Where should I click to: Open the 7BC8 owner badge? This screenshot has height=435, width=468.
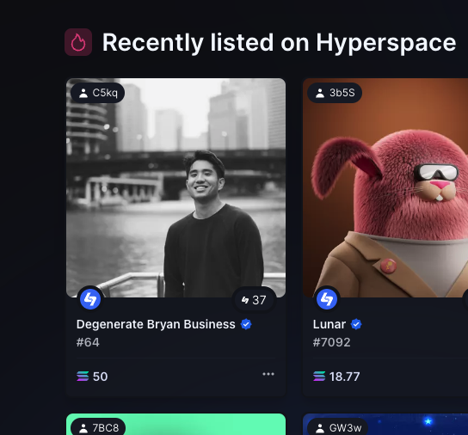pyautogui.click(x=98, y=427)
